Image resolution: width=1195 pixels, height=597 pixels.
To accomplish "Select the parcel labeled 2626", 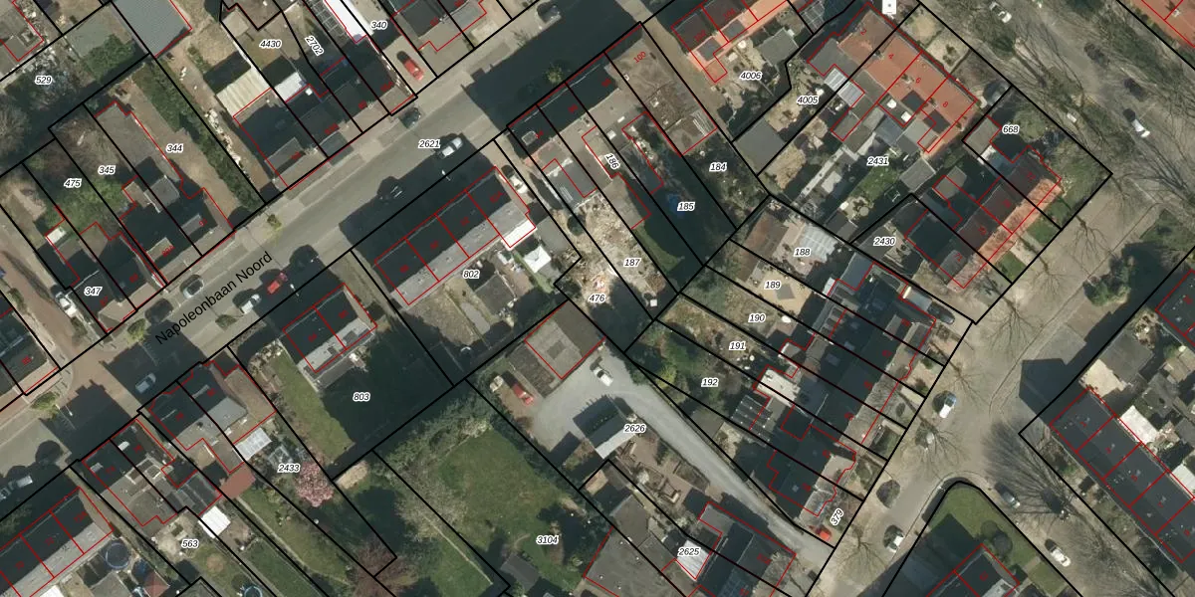I will tap(634, 429).
